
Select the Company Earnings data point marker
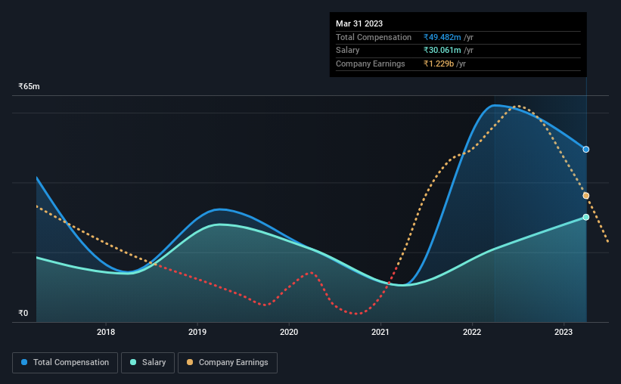pos(586,196)
